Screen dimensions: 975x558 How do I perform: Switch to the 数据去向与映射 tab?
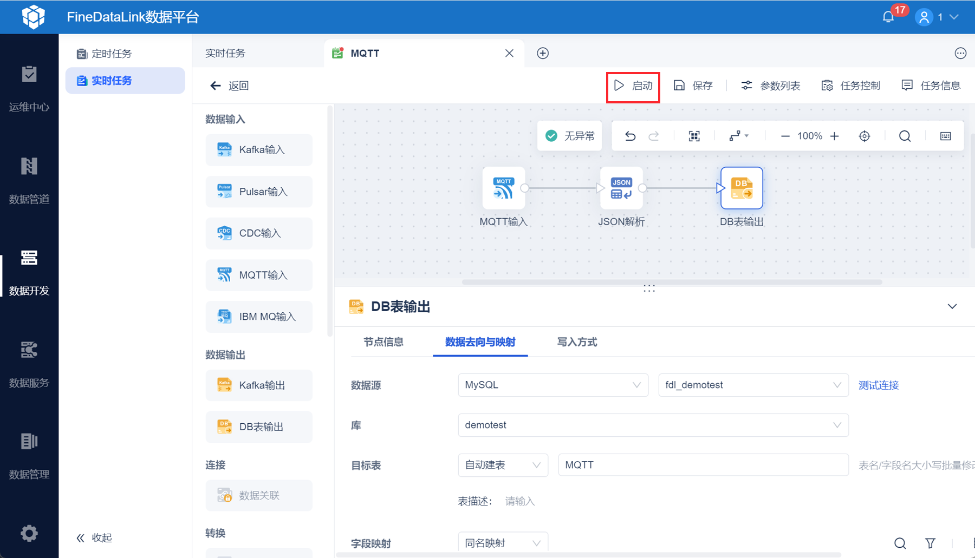[480, 342]
